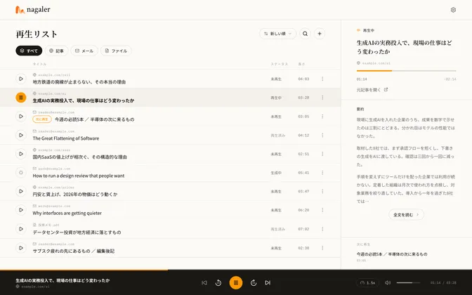Image resolution: width=472 pixels, height=295 pixels.
Task: Skip to previous track
Action: (204, 282)
